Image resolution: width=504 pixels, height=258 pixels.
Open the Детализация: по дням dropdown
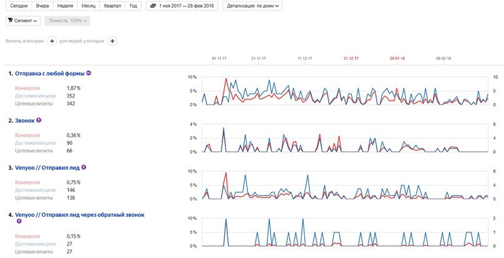coord(253,6)
